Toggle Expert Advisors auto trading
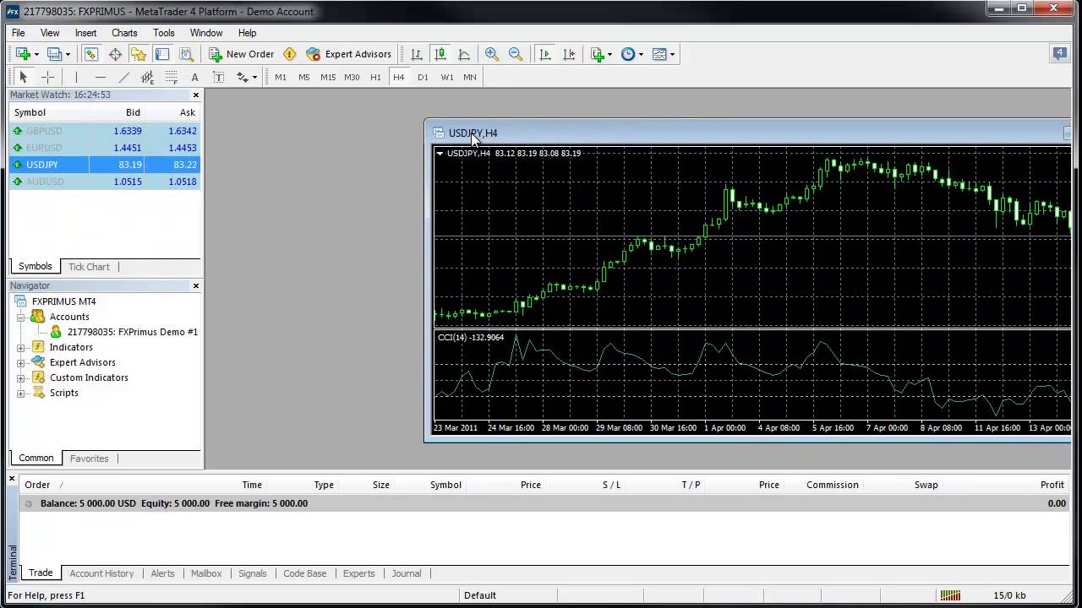 pyautogui.click(x=349, y=54)
